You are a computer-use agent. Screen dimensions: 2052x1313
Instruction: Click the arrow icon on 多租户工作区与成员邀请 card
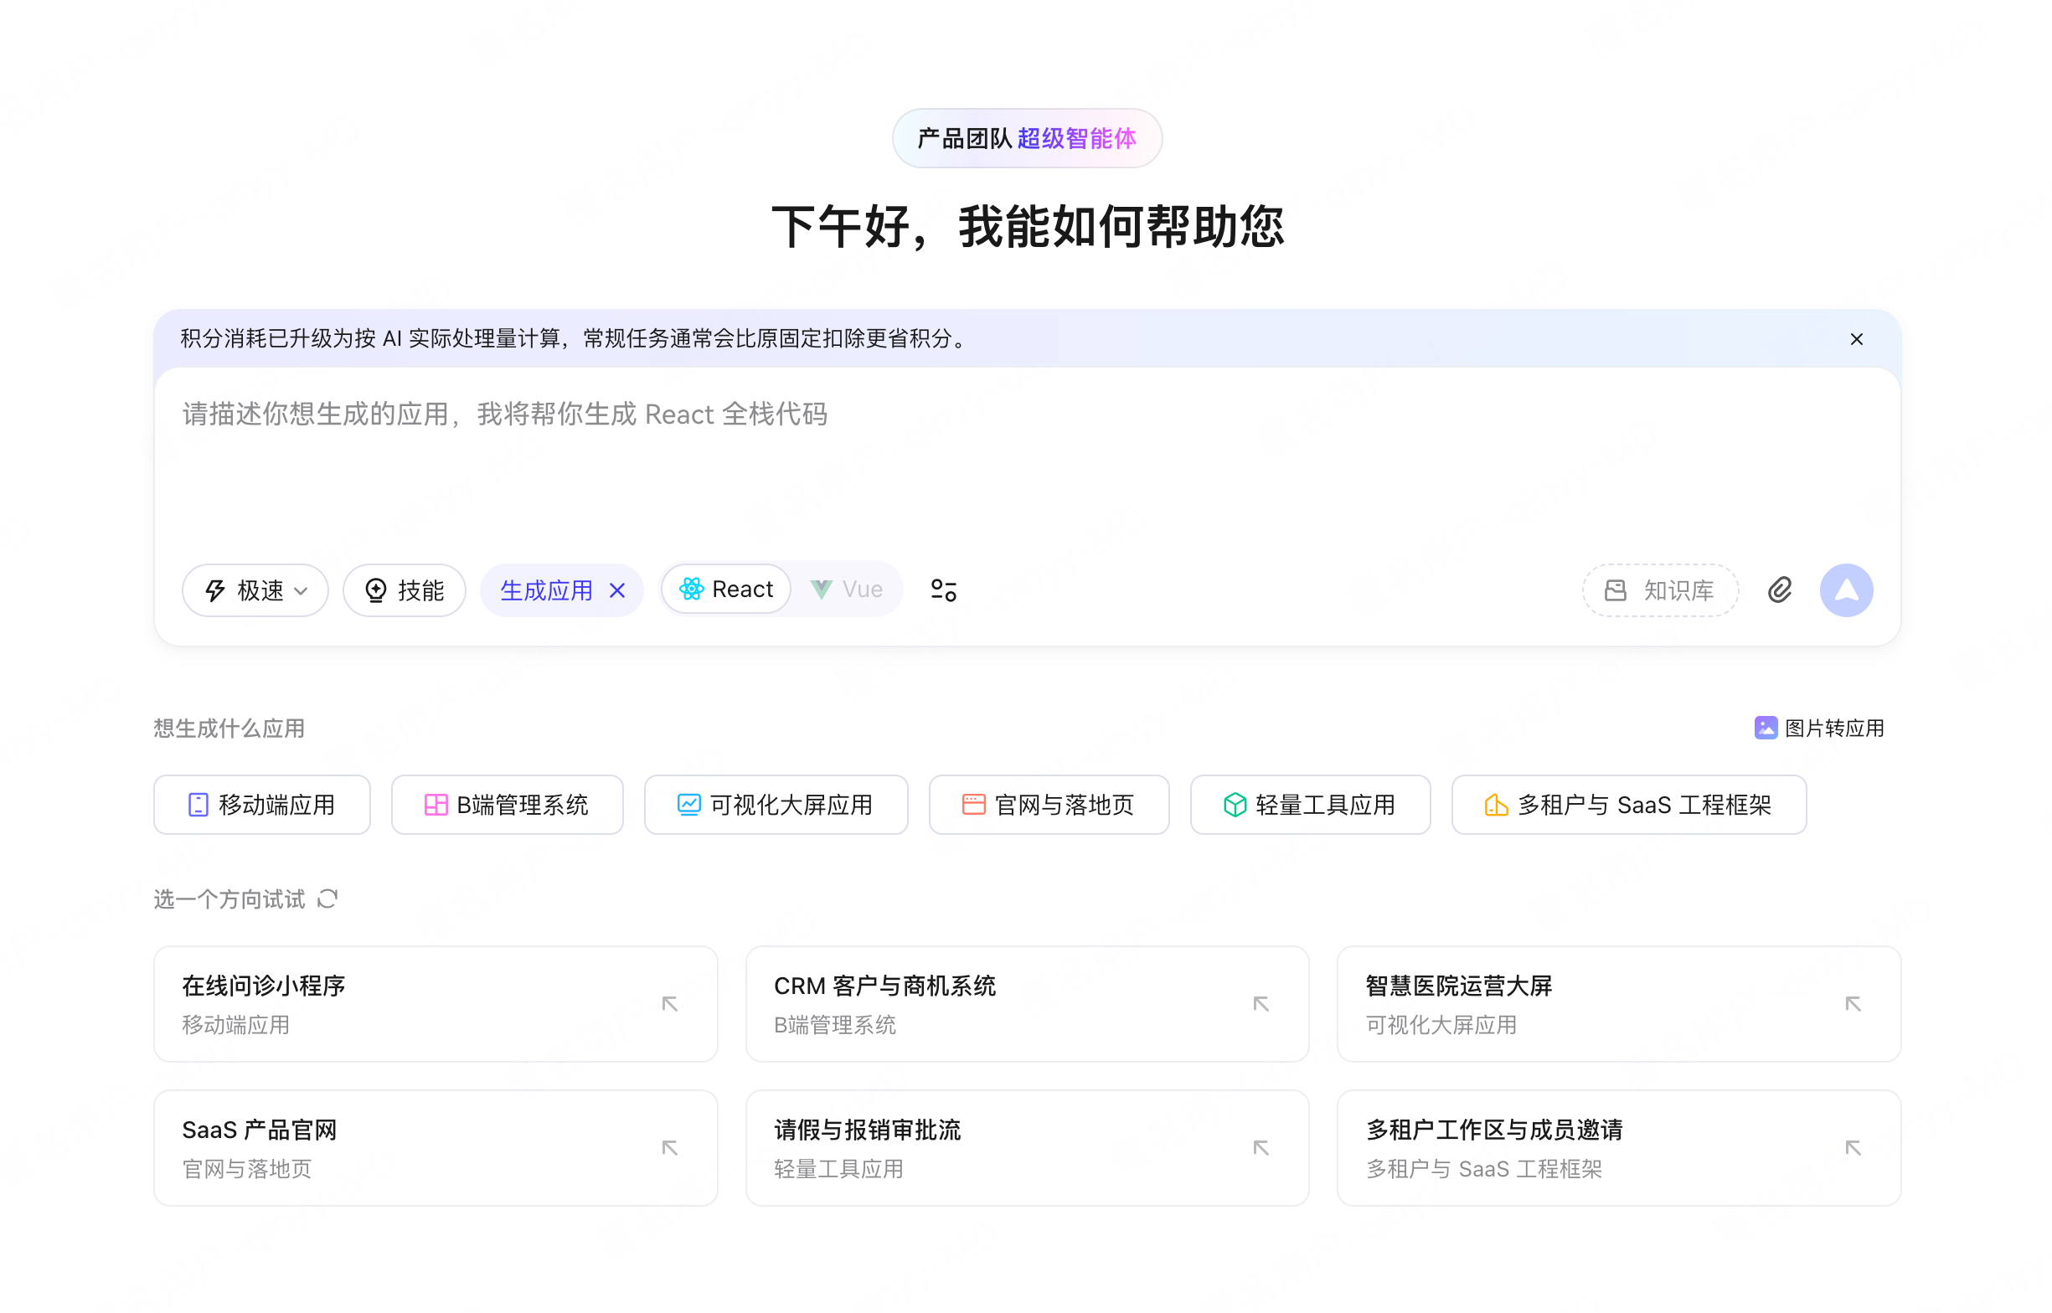[x=1853, y=1147]
